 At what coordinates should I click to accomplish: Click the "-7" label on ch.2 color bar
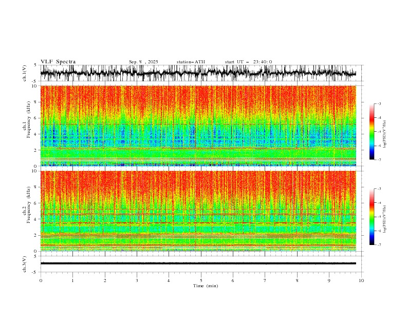[x=379, y=245]
